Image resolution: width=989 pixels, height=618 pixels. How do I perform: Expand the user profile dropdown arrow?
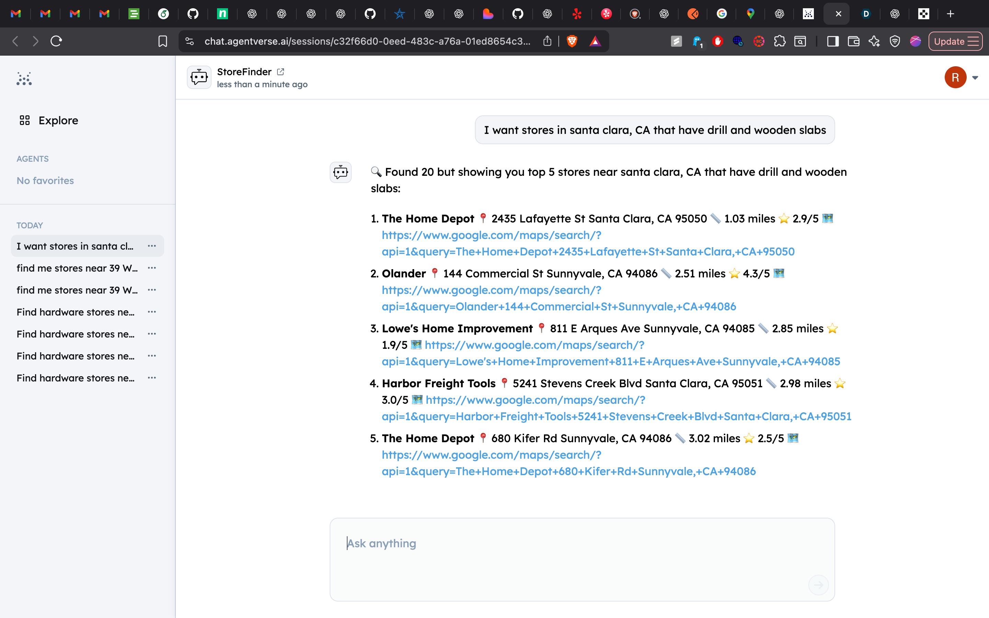tap(975, 78)
